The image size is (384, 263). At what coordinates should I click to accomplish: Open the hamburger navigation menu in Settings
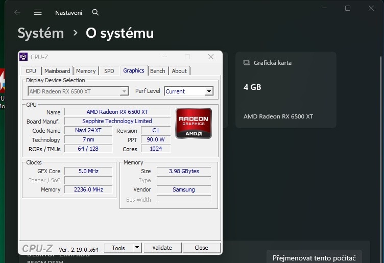[x=38, y=12]
